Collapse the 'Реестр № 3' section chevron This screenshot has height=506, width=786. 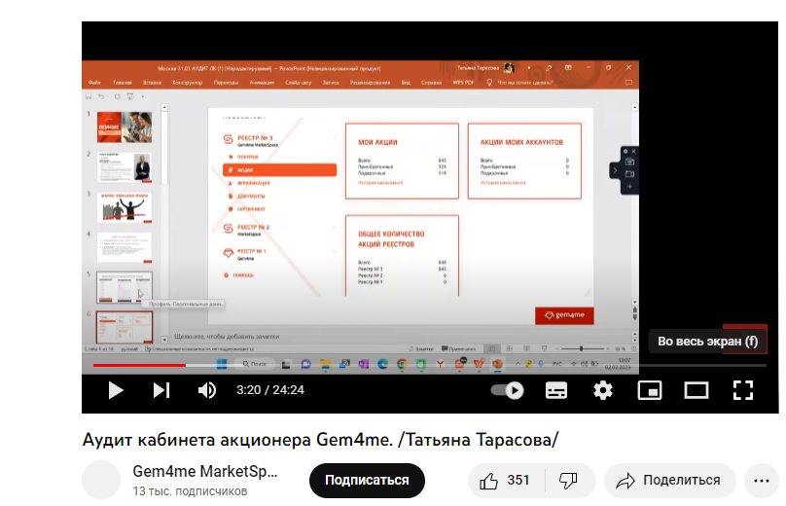click(x=335, y=138)
